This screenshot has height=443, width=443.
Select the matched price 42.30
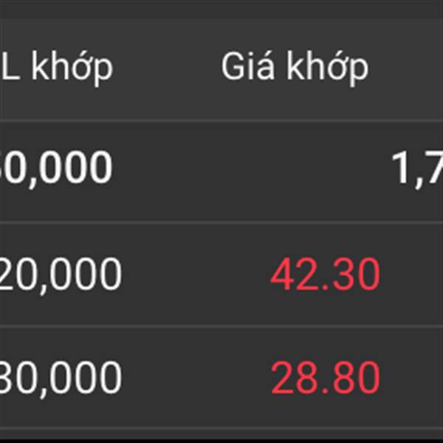click(x=325, y=274)
